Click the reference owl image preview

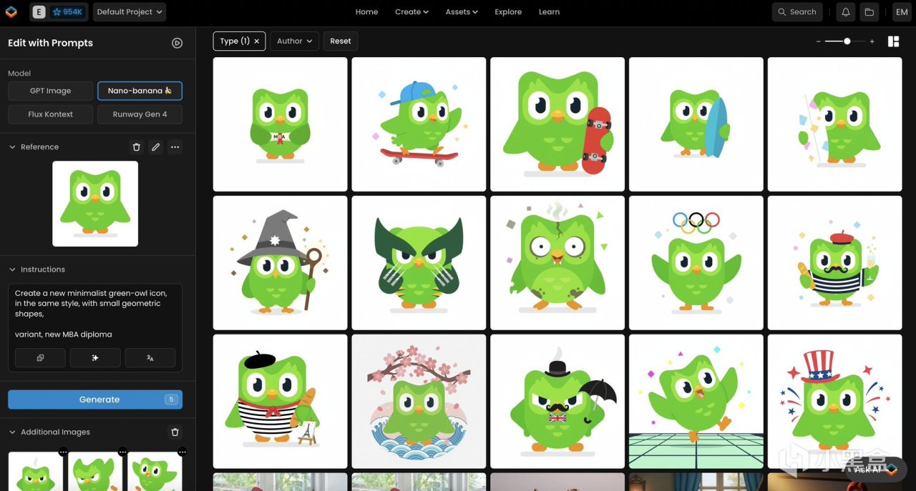coord(95,204)
